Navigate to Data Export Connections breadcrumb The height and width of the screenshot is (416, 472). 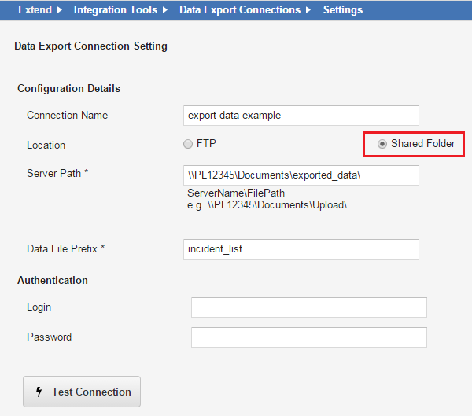click(x=239, y=10)
